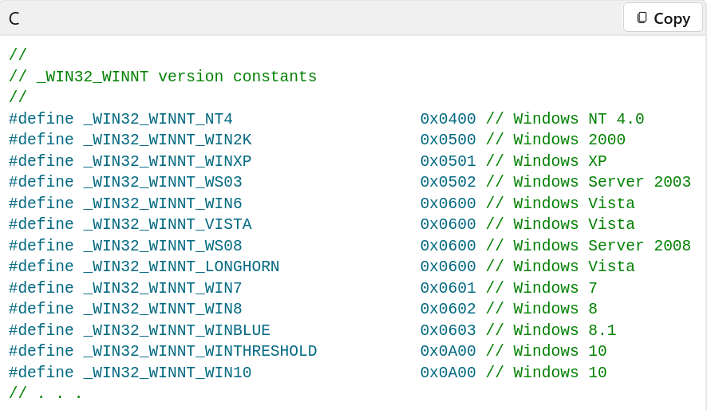
Task: Click the 0x0603 hex value
Action: [x=448, y=329]
